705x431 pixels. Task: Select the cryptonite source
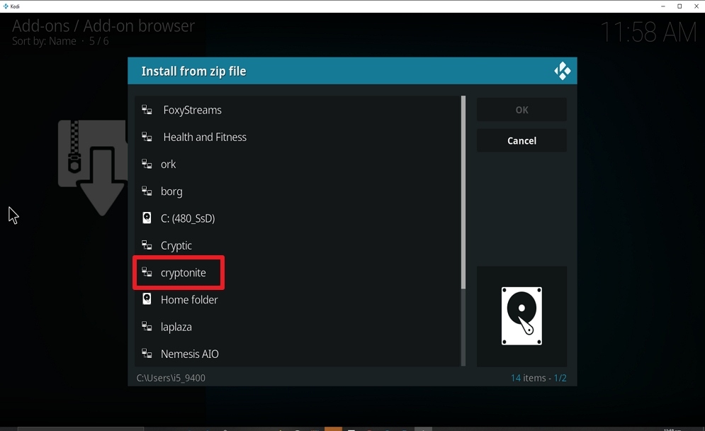click(298, 272)
